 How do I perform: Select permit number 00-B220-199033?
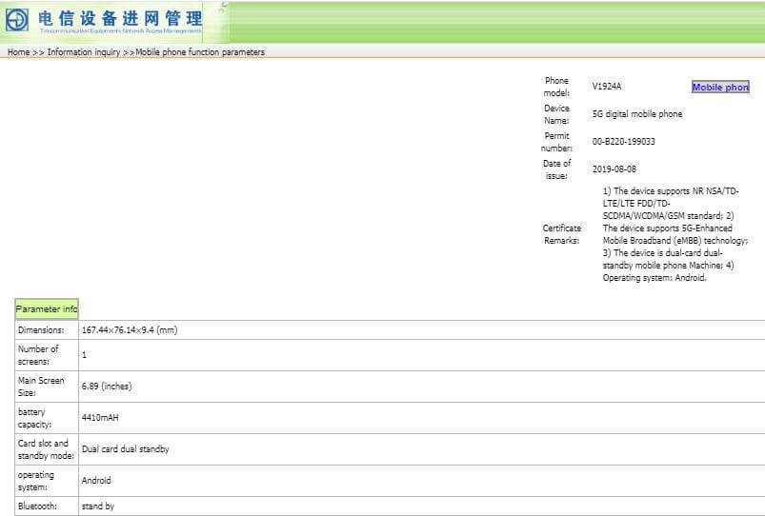pyautogui.click(x=623, y=142)
